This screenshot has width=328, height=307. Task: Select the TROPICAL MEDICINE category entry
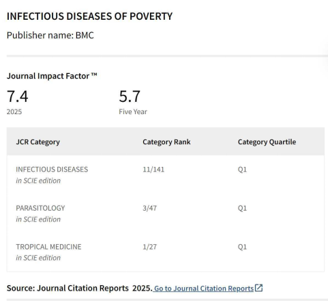(48, 252)
